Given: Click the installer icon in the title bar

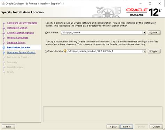Looking at the screenshot, I should click(3, 3).
